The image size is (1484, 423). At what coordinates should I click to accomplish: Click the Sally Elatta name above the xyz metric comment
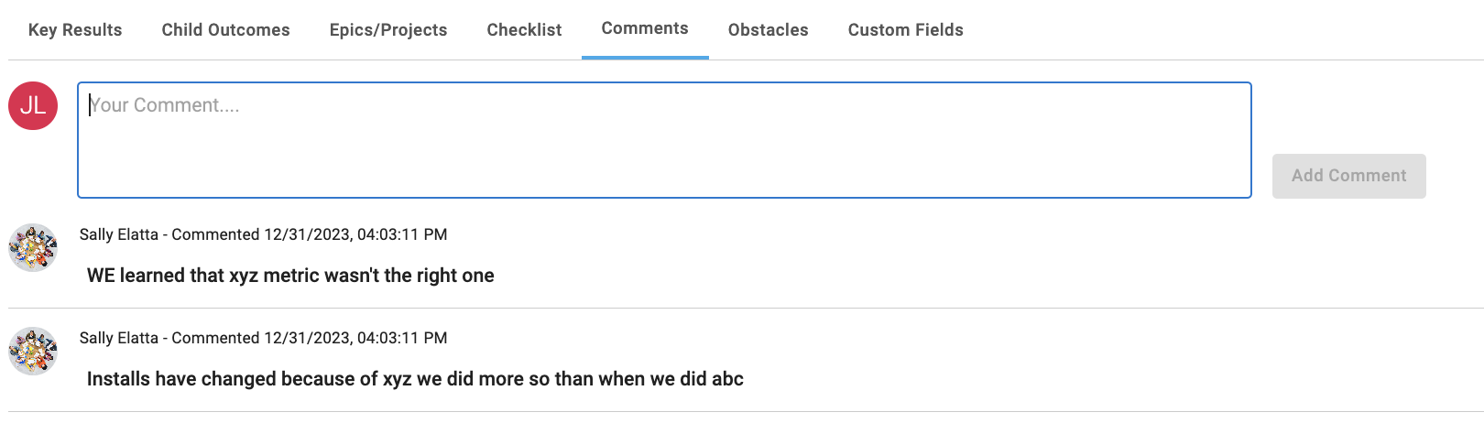tap(119, 234)
